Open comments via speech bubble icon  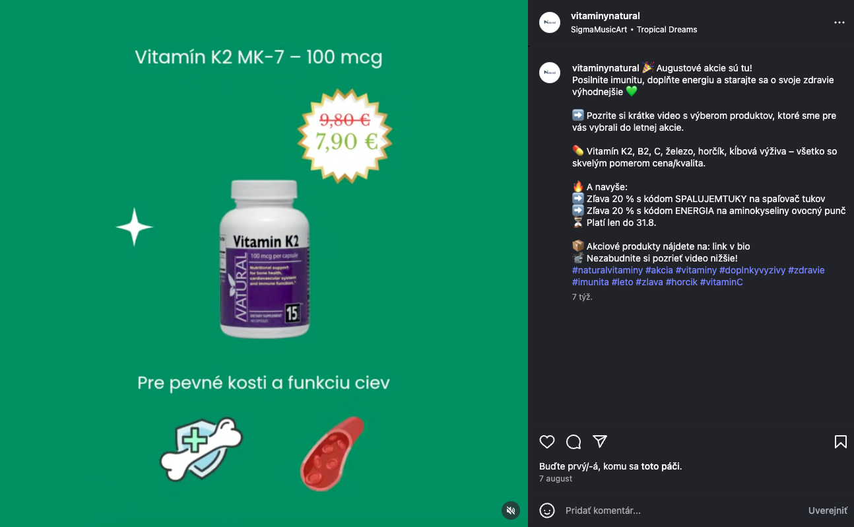[x=574, y=442]
